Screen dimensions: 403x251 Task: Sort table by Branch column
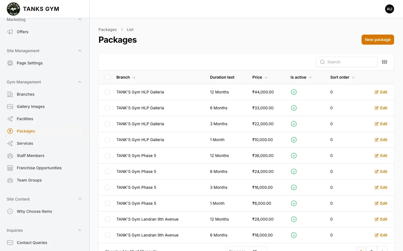[x=126, y=77]
